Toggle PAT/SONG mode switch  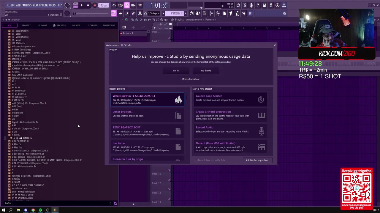tap(75, 5)
